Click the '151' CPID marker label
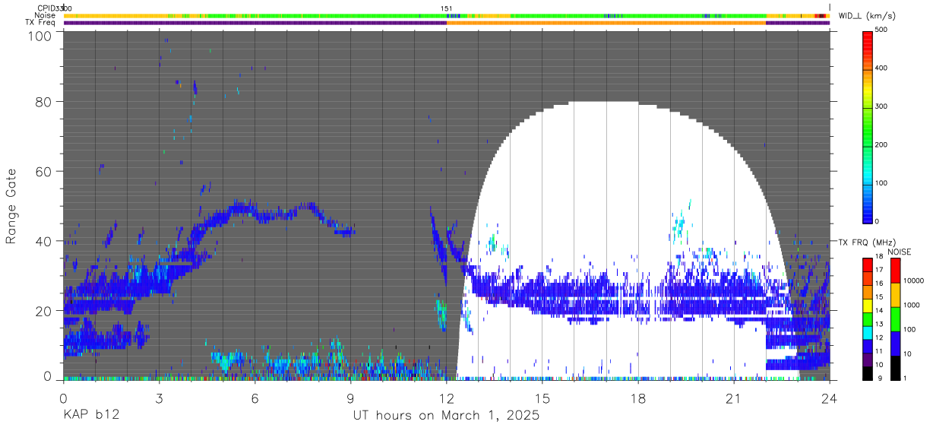 click(447, 8)
